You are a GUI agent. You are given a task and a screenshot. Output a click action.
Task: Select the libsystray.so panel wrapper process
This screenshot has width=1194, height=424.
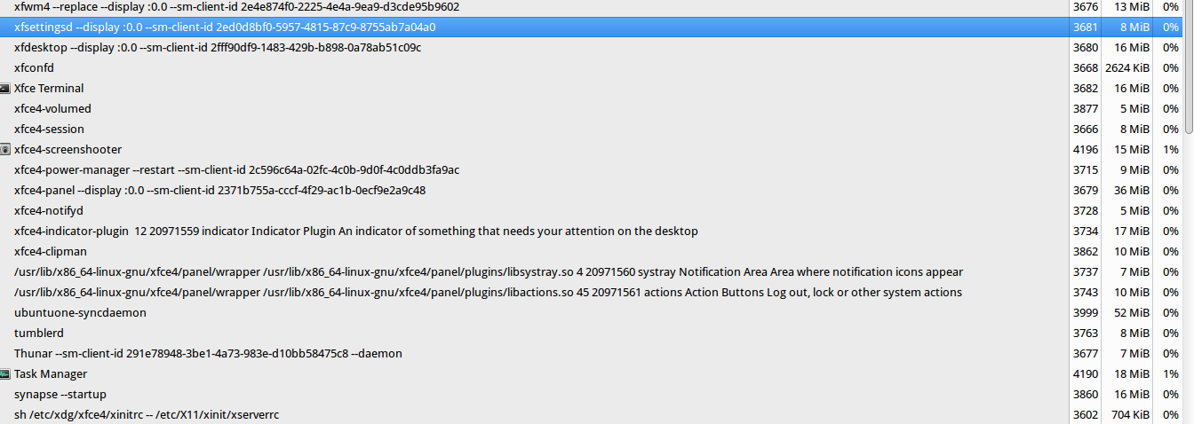(488, 272)
